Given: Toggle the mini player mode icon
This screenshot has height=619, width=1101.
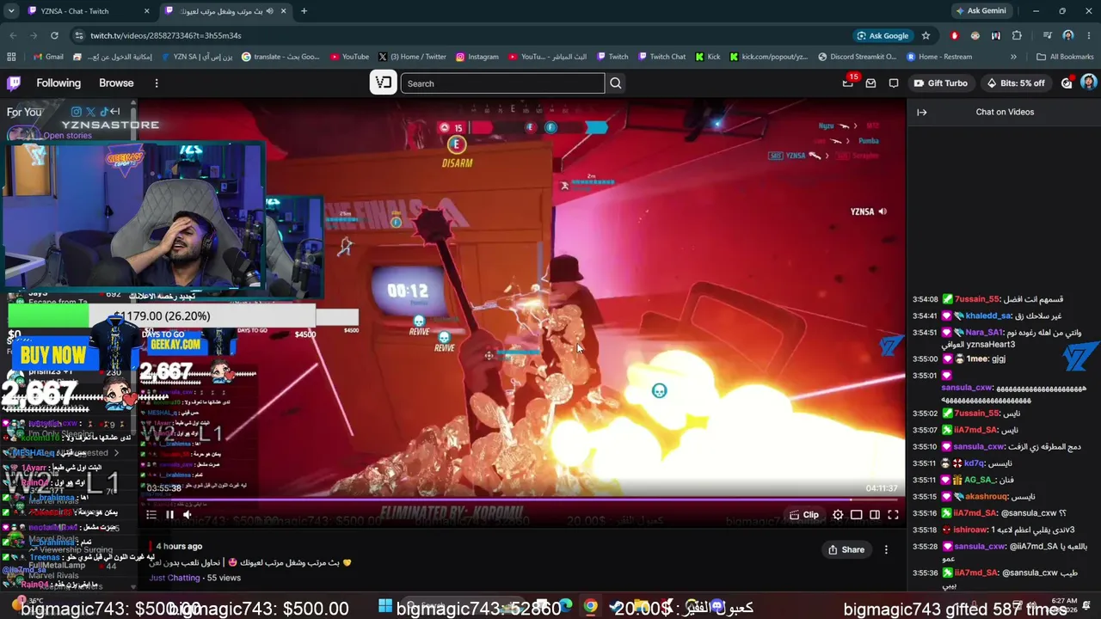Looking at the screenshot, I should (857, 515).
